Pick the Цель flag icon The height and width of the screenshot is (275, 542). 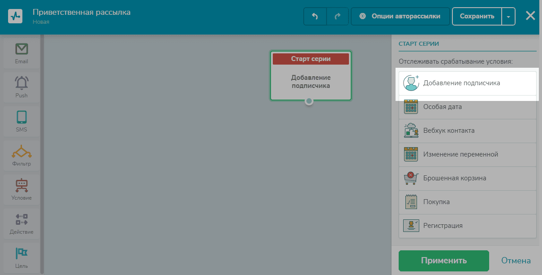(22, 253)
